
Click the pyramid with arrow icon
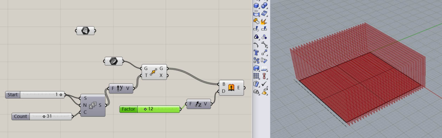pyautogui.click(x=264, y=91)
